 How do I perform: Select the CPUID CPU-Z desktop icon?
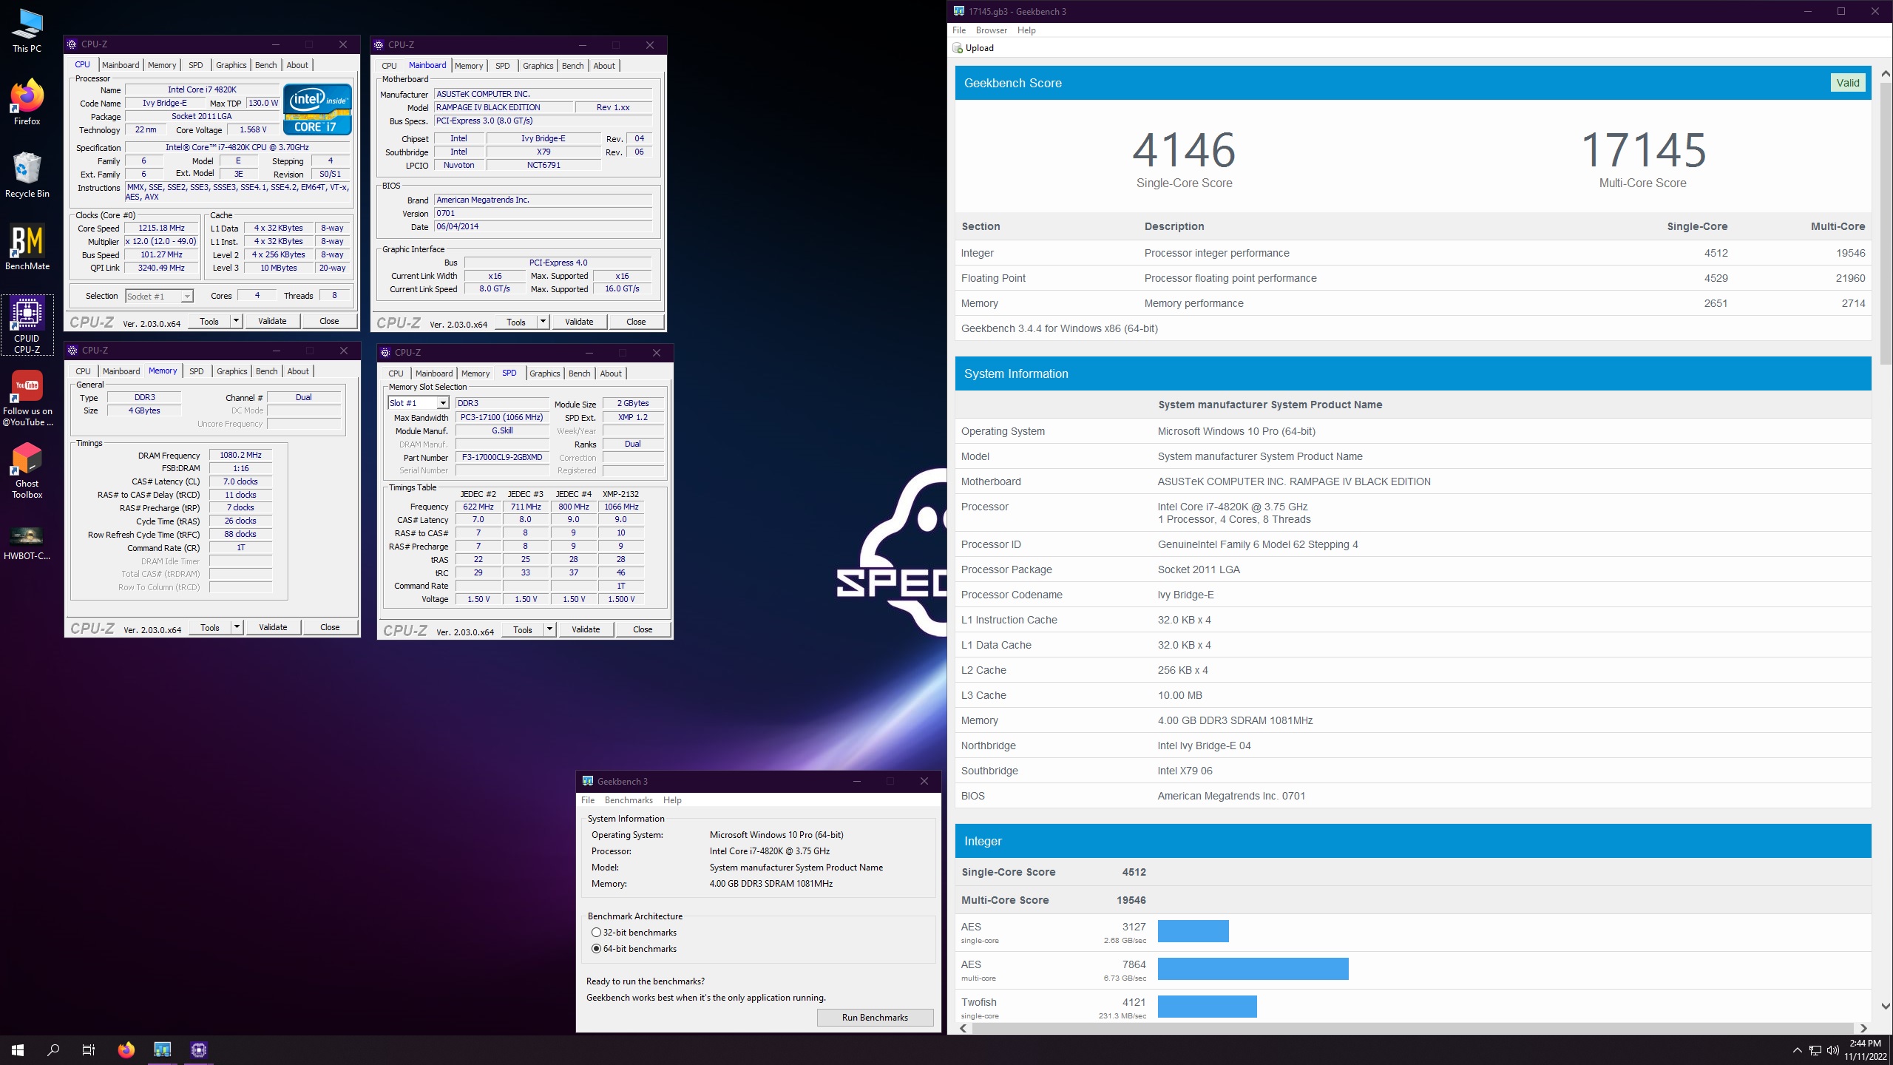tap(27, 325)
